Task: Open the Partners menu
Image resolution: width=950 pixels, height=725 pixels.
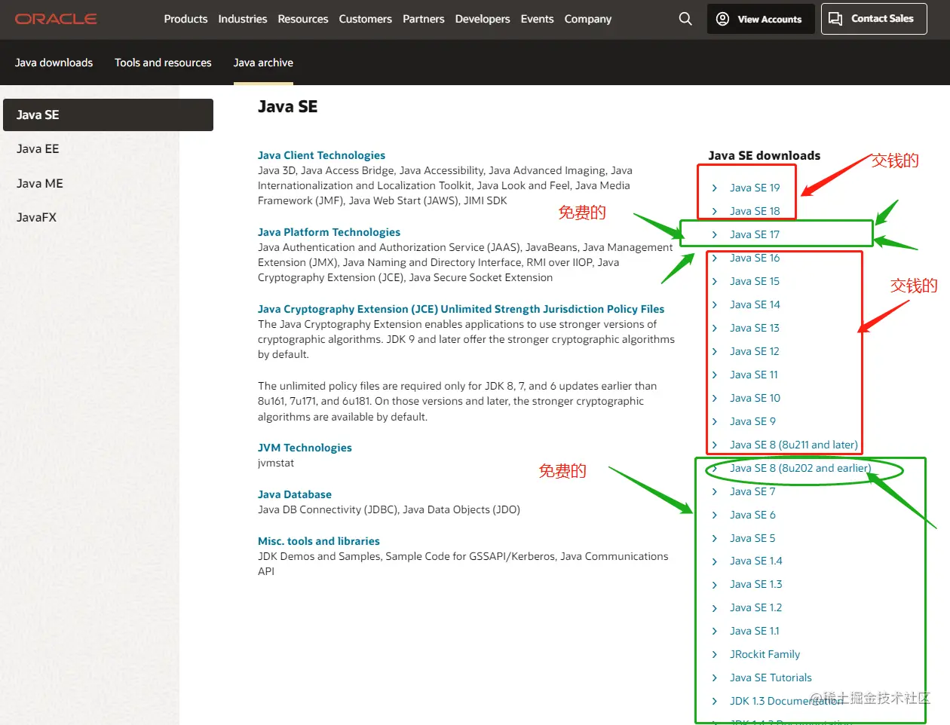Action: point(424,19)
